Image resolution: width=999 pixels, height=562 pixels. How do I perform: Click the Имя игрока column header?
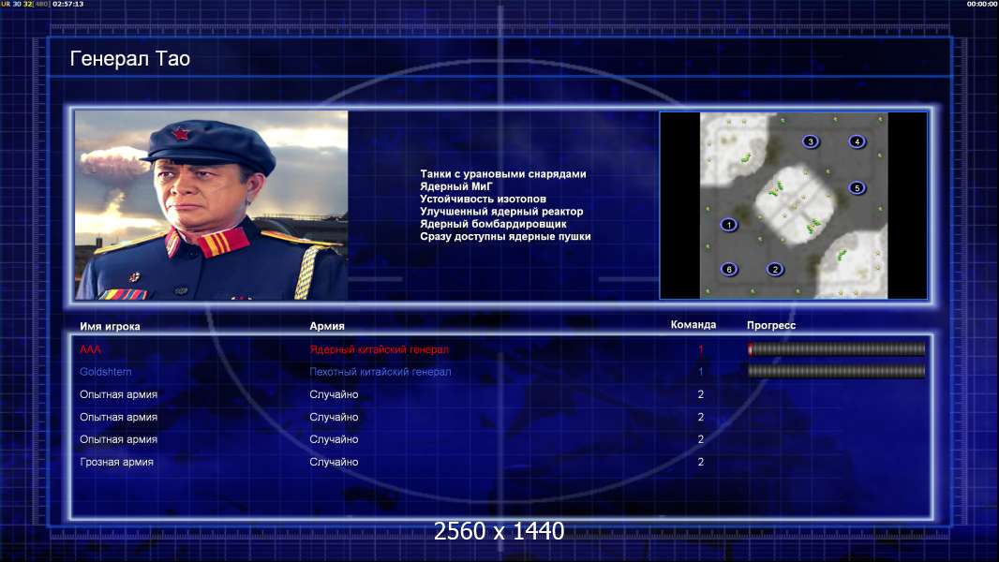tap(111, 326)
